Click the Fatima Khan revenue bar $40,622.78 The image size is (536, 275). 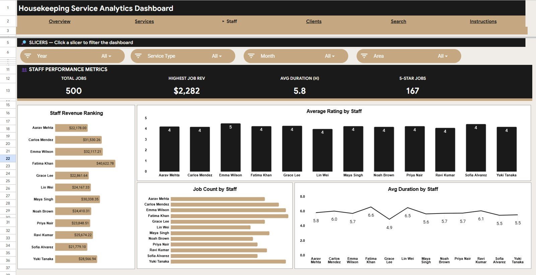(x=85, y=163)
